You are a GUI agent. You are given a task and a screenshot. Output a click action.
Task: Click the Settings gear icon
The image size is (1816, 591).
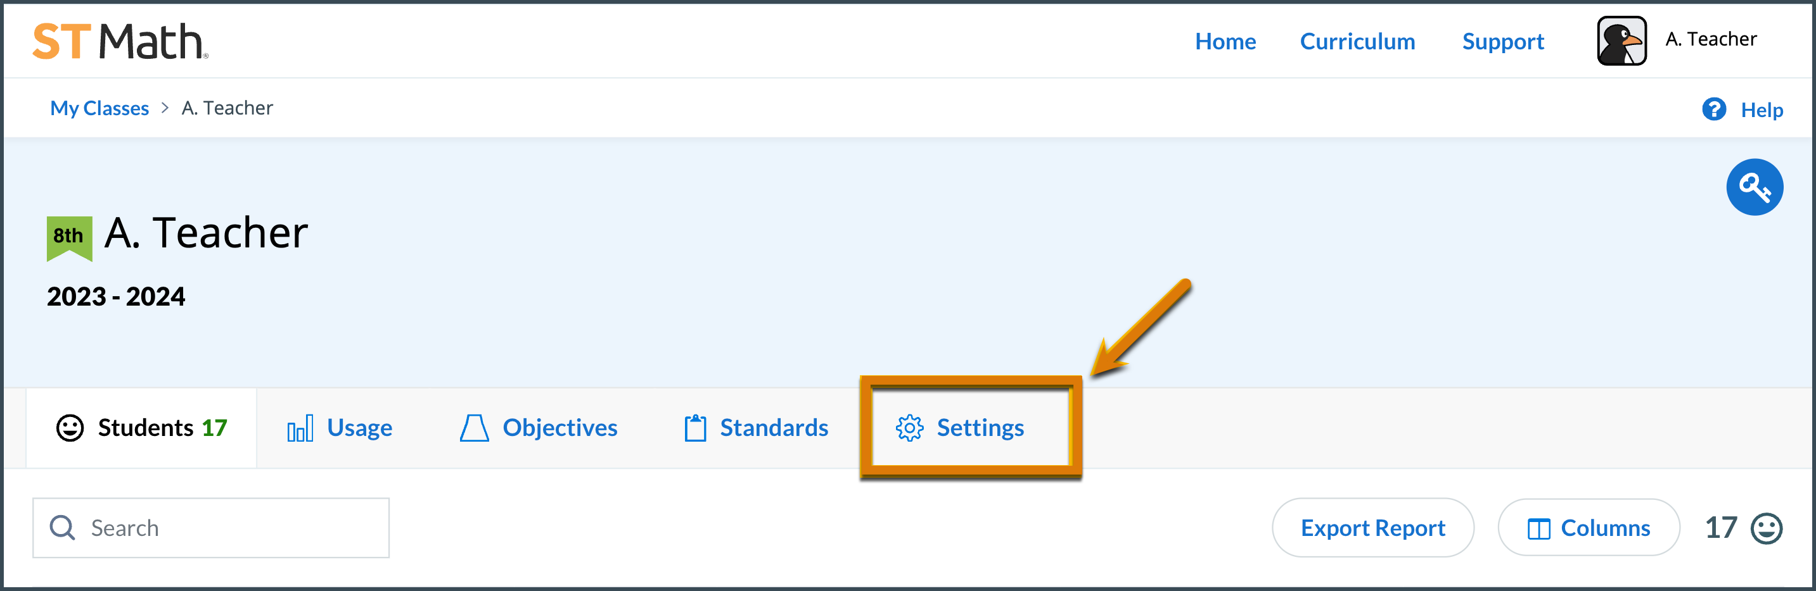click(909, 428)
